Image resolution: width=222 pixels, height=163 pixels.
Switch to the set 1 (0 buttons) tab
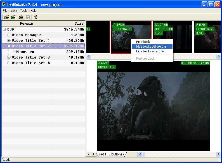pos(112,154)
